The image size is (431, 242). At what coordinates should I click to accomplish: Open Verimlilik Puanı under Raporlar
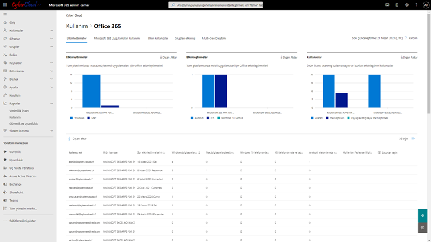(x=19, y=111)
